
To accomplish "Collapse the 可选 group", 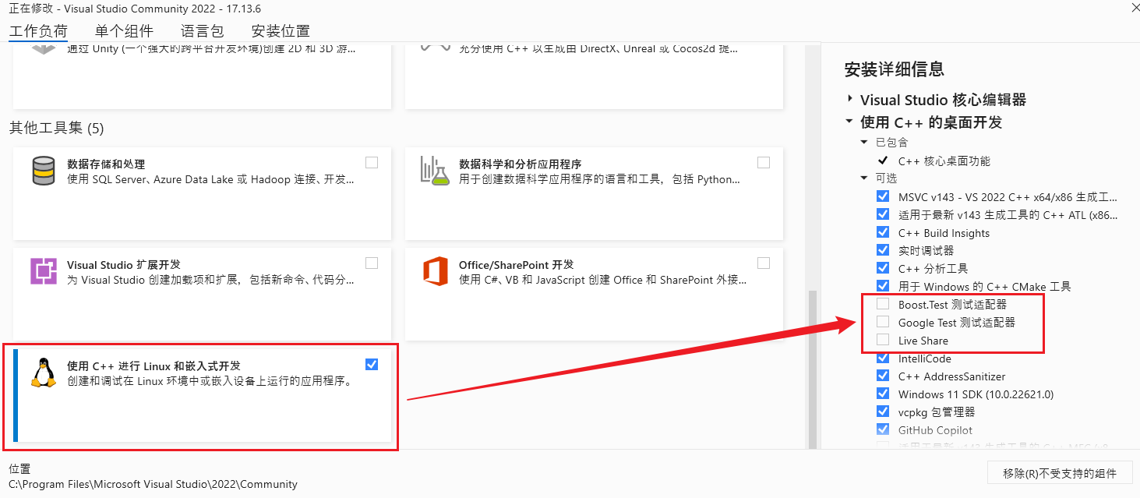I will coord(864,178).
